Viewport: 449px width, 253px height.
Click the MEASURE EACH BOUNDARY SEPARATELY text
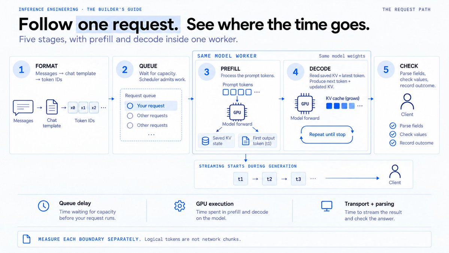pyautogui.click(x=90, y=239)
